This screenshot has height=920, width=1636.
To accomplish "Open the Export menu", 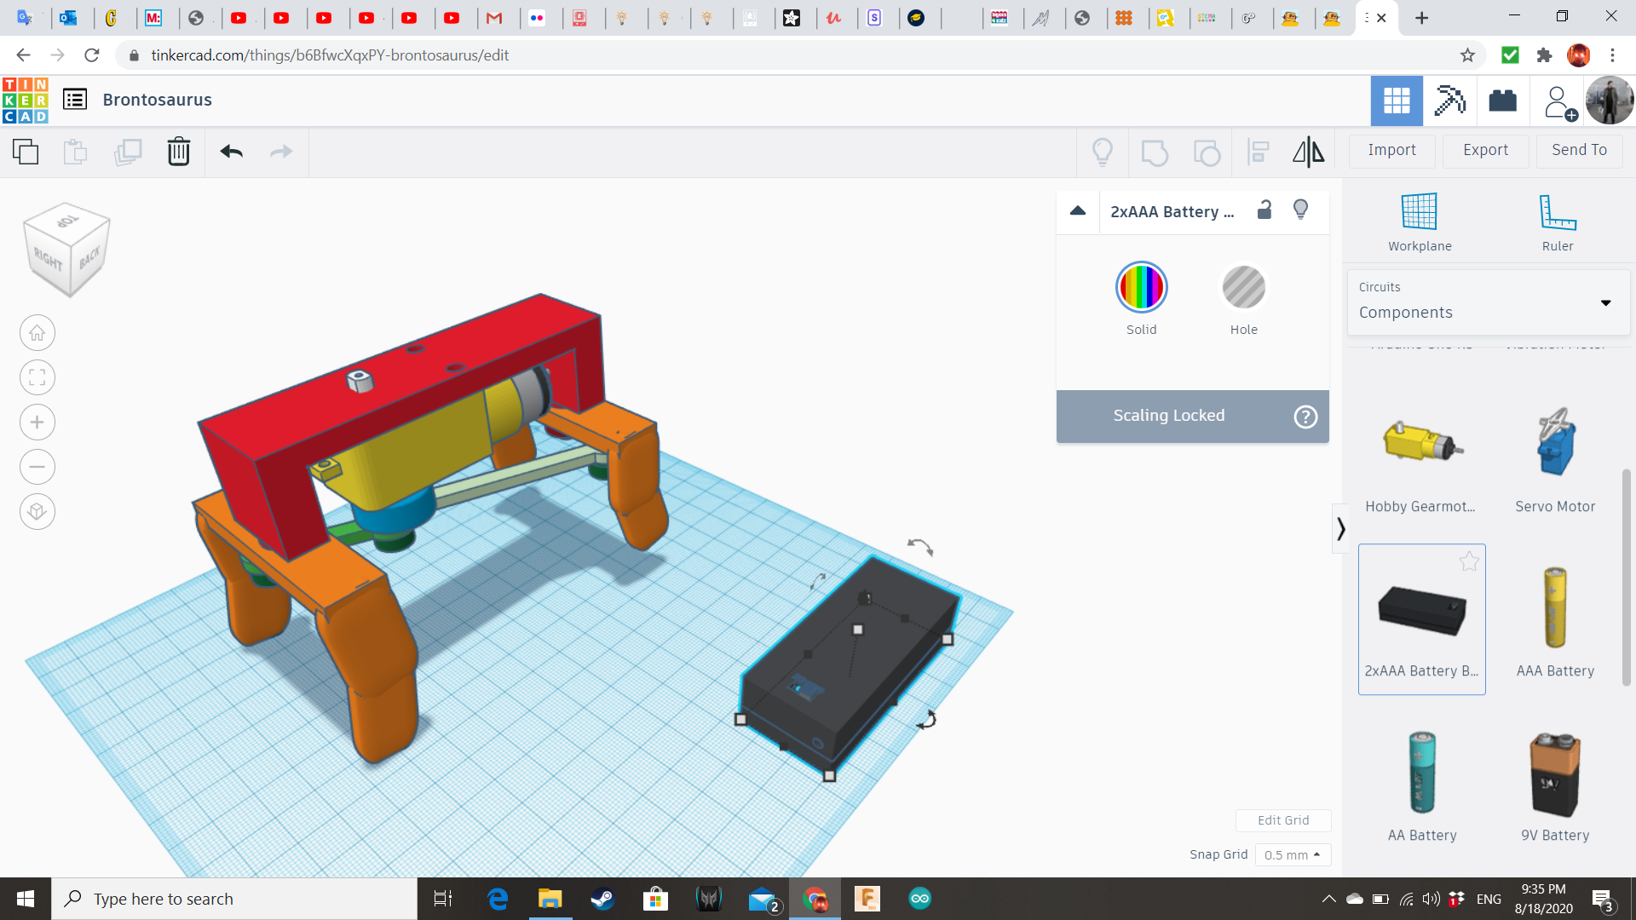I will pyautogui.click(x=1485, y=150).
